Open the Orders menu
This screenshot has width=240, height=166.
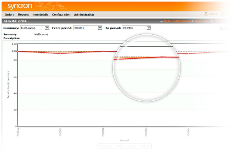(x=10, y=15)
